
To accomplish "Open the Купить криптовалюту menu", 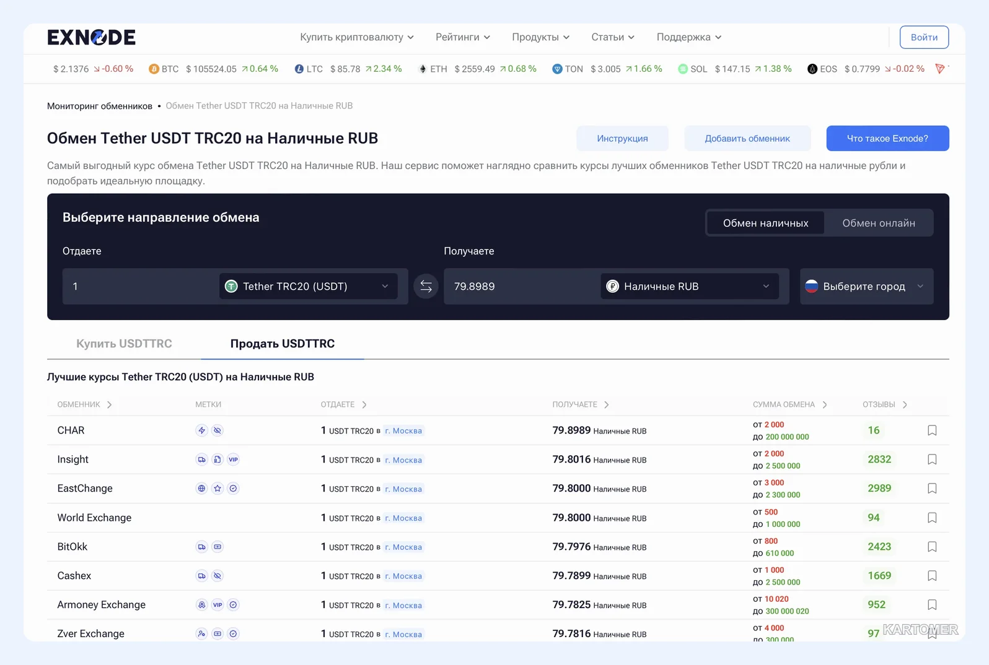I will pyautogui.click(x=357, y=37).
